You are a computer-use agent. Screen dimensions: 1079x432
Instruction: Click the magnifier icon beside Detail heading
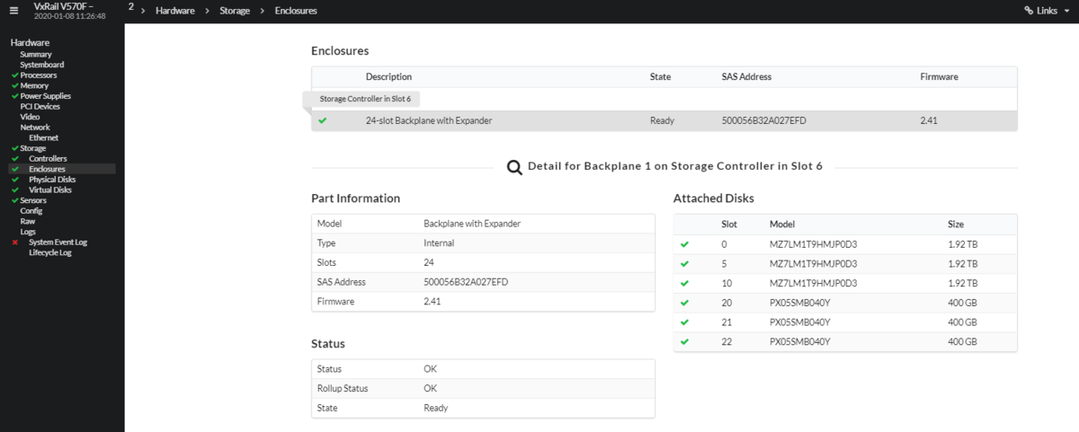pyautogui.click(x=514, y=167)
